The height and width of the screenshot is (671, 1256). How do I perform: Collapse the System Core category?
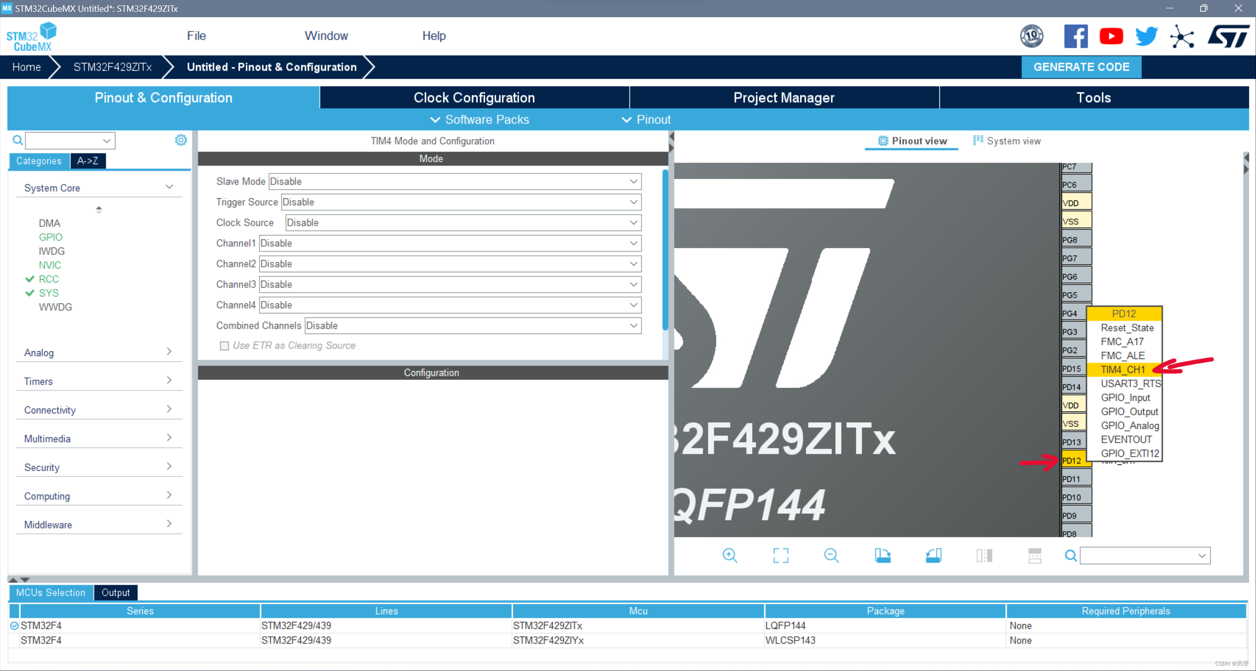click(169, 187)
